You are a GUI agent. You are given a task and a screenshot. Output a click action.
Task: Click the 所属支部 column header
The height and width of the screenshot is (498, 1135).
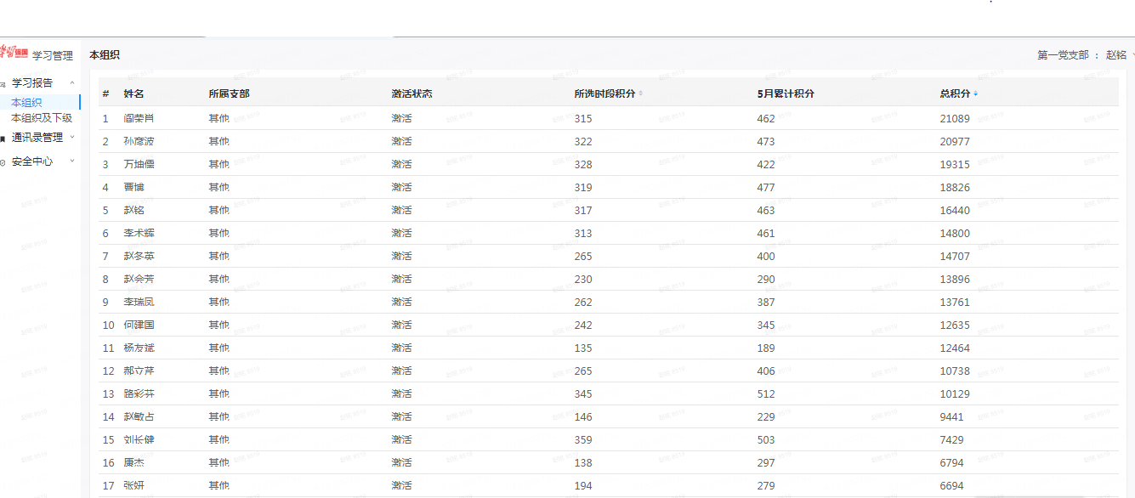230,93
